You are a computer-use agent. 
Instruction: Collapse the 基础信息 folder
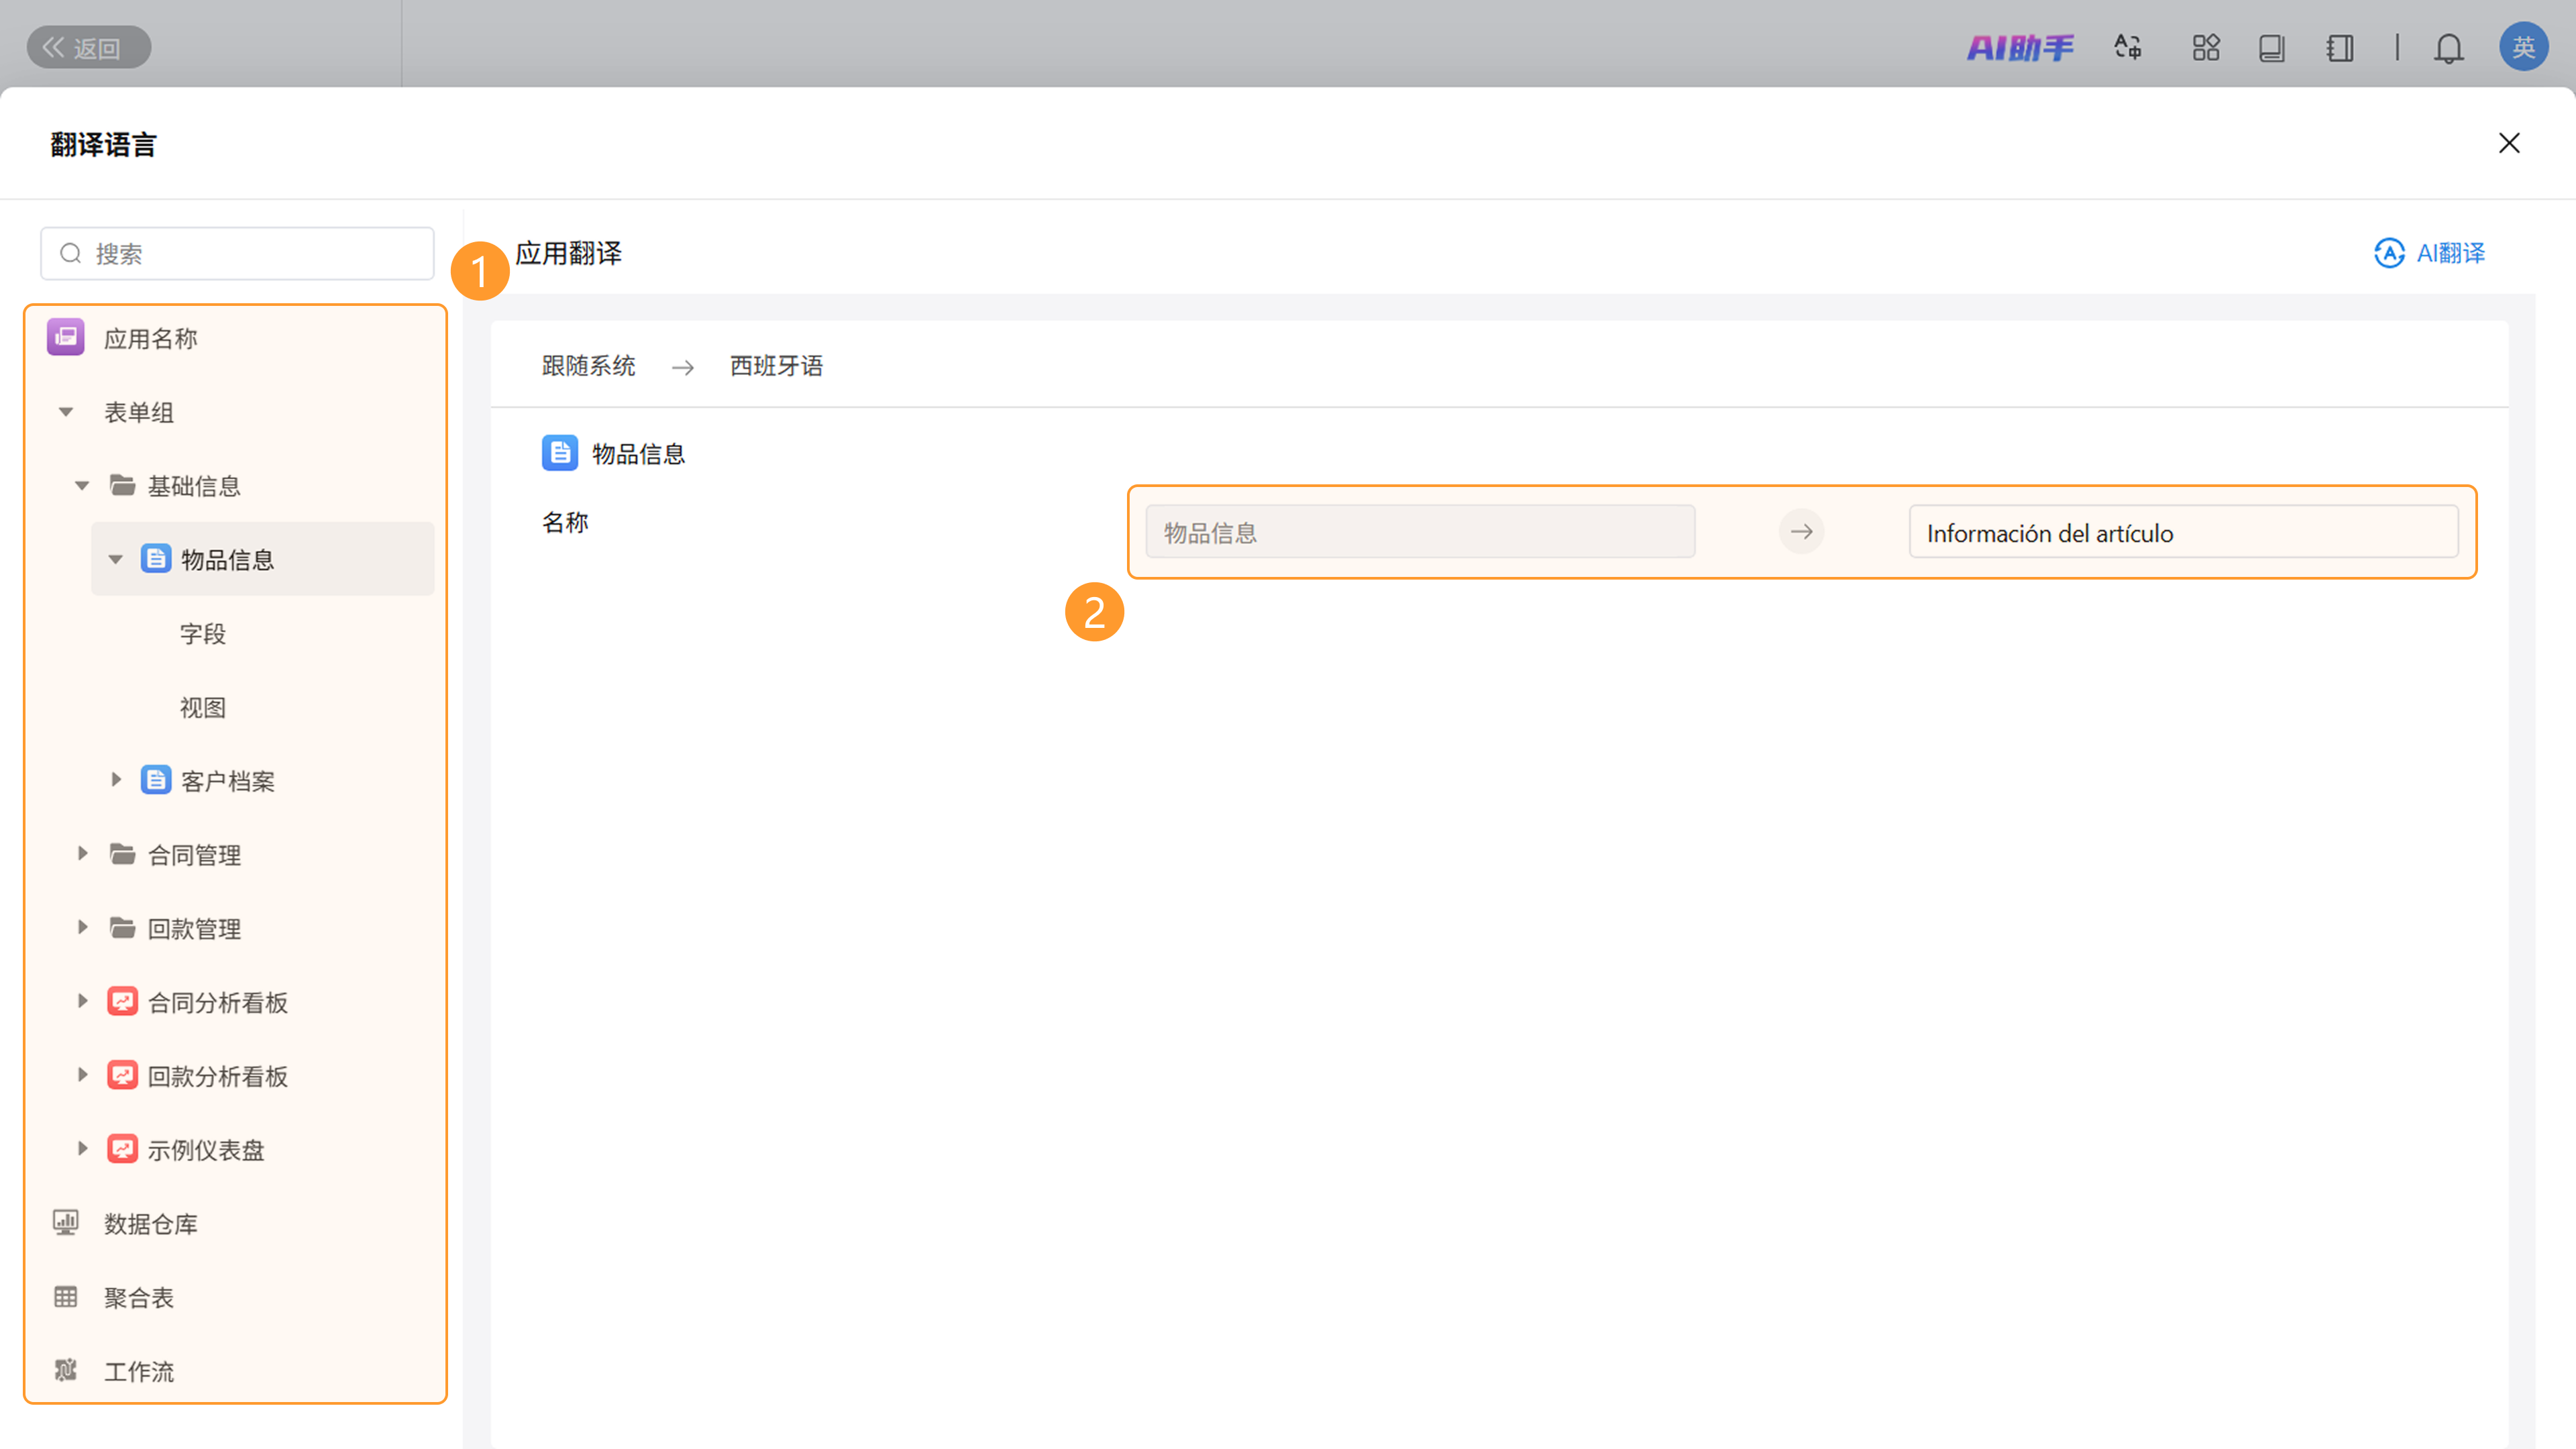click(x=82, y=486)
